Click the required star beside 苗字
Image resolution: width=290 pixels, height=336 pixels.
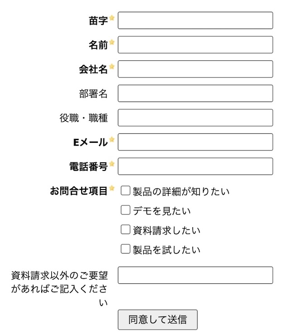tap(112, 19)
